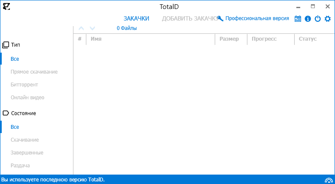The image size is (335, 184).
Task: Switch to the ЗАКАЧКИ tab
Action: point(136,18)
